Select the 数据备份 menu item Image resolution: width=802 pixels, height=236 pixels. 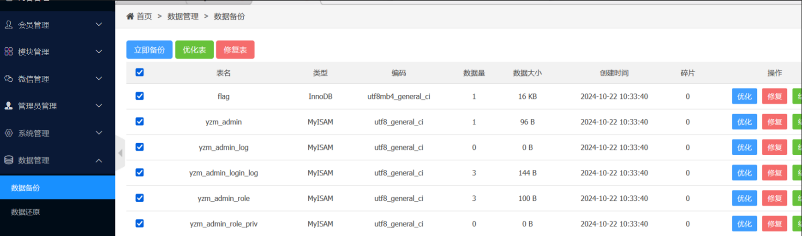click(26, 188)
